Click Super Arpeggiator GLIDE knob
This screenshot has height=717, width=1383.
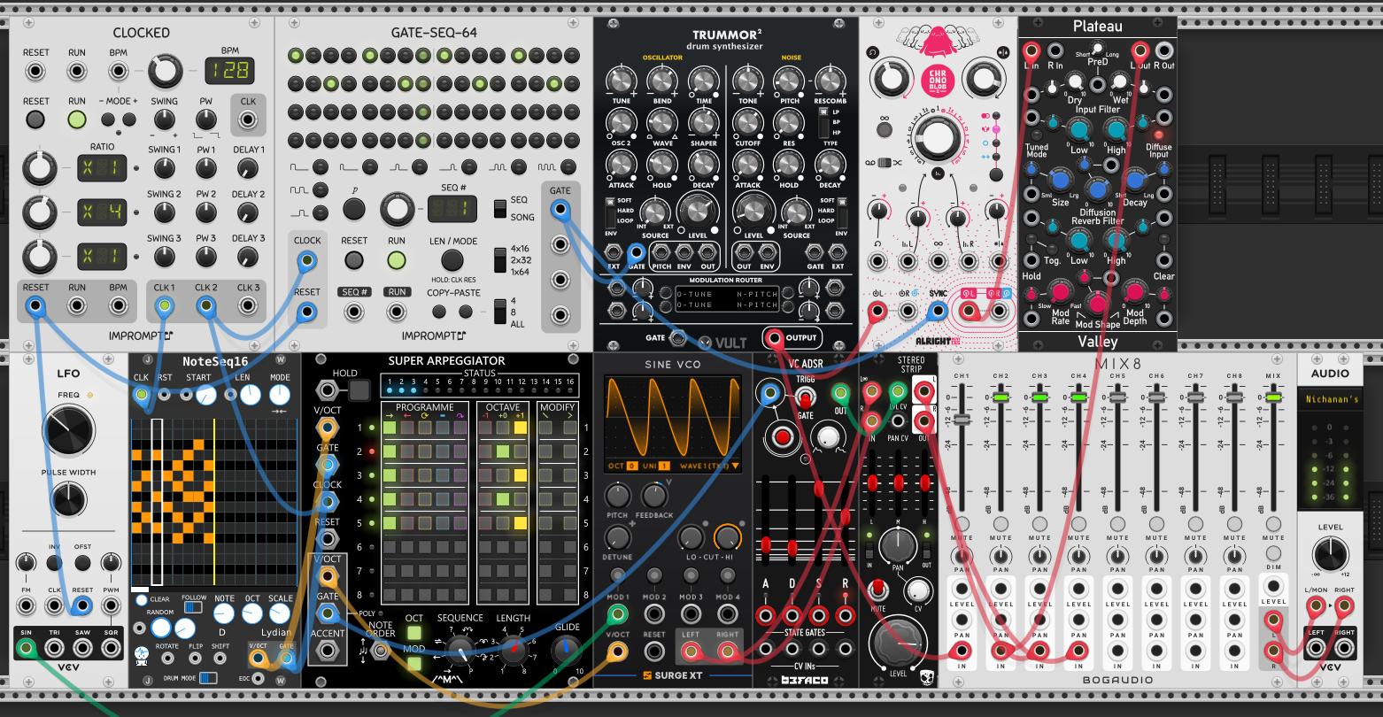click(x=568, y=651)
